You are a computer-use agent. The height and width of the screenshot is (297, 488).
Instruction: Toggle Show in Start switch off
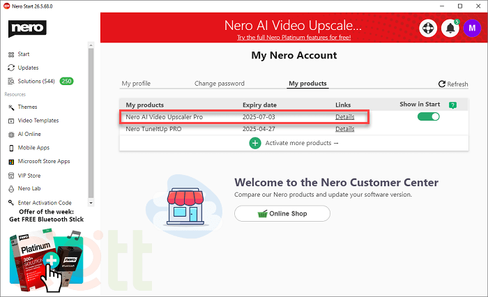pyautogui.click(x=428, y=116)
